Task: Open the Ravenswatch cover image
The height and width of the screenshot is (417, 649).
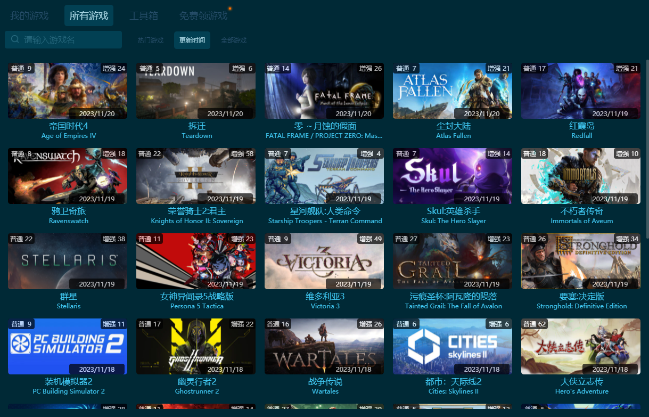Action: click(68, 176)
